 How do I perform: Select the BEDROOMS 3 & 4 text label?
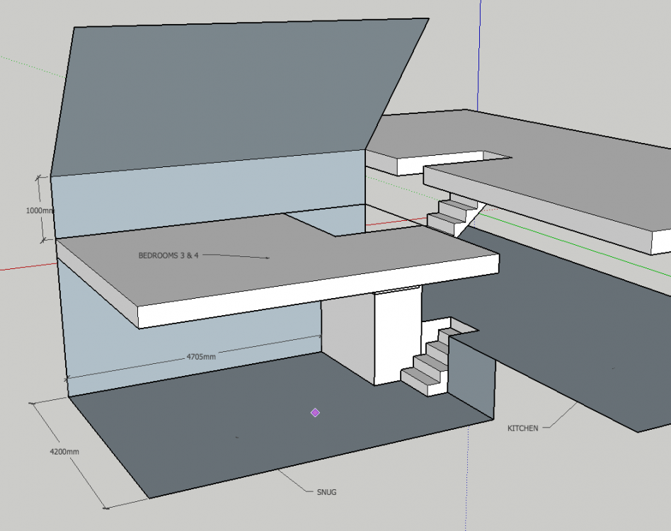(168, 256)
